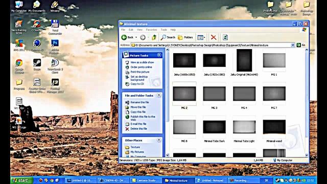
Task: Select the Jaku (1680x1050) thumbnail
Action: (x=184, y=60)
